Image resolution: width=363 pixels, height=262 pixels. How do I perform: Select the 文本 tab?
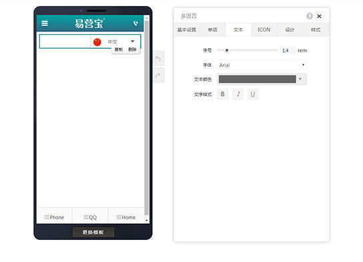pos(238,29)
